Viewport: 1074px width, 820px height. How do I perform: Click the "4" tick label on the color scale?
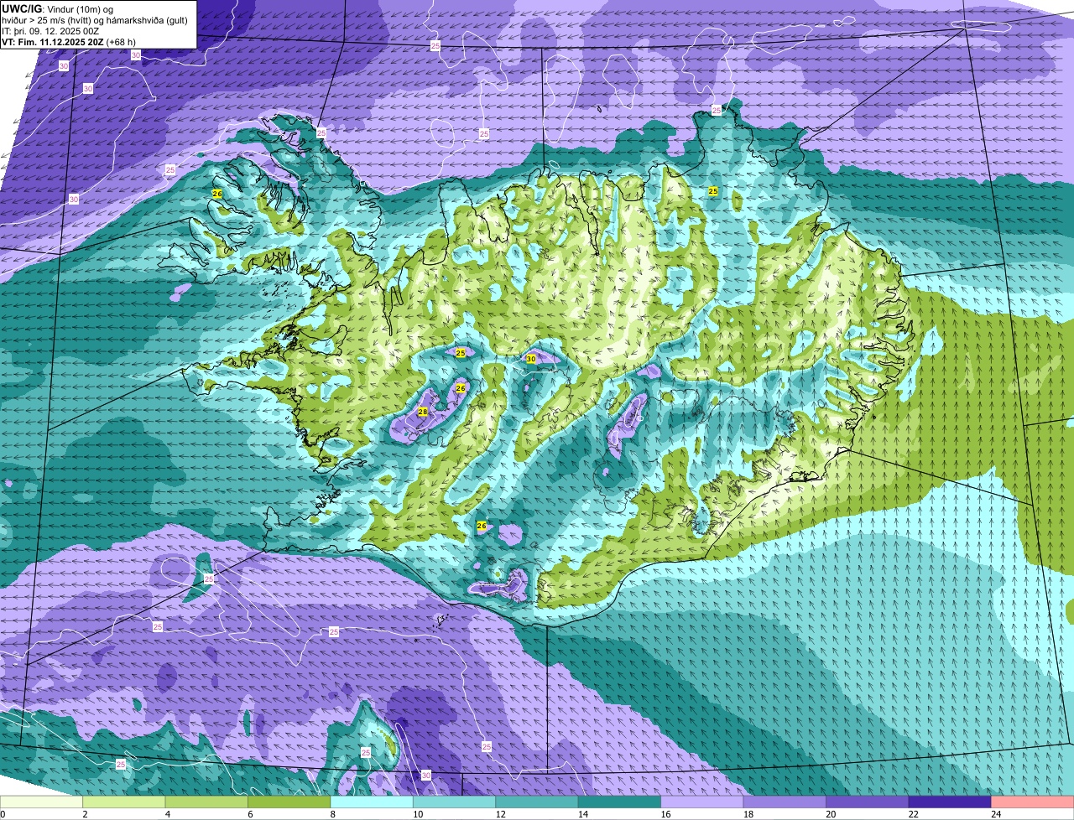tap(168, 814)
